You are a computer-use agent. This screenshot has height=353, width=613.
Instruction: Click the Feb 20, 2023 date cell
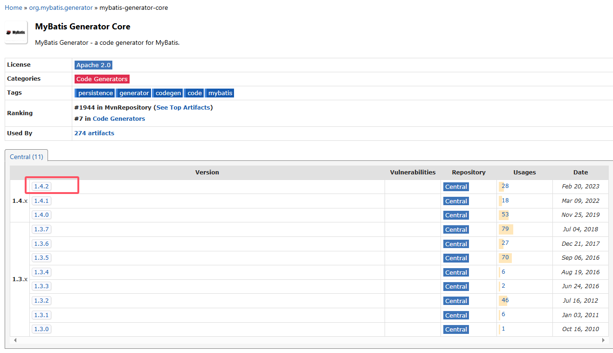(x=580, y=186)
